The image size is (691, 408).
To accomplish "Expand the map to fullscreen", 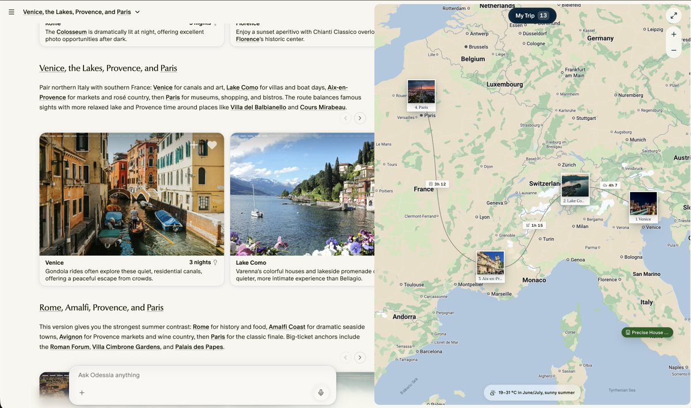I will pyautogui.click(x=674, y=16).
